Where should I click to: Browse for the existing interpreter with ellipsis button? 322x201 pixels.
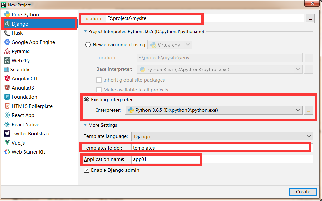[309, 110]
